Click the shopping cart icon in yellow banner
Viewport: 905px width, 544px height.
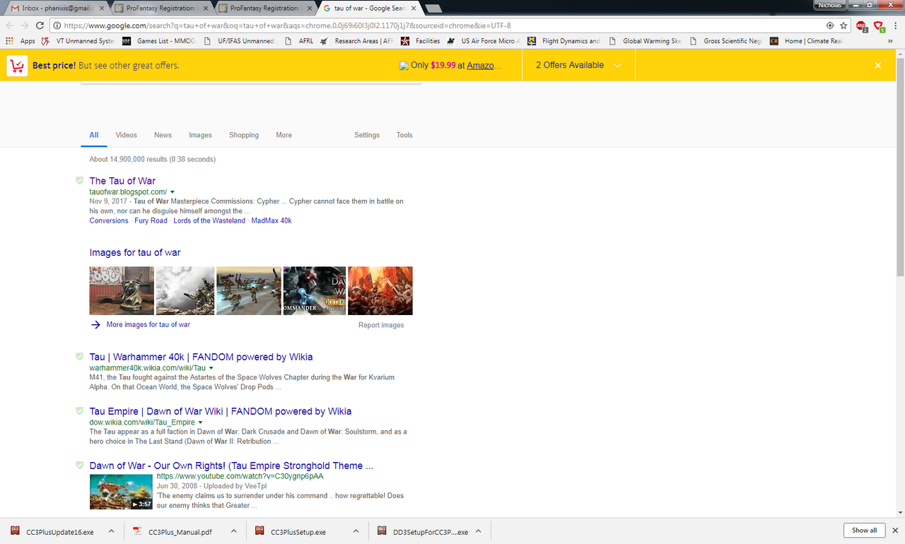coord(17,66)
